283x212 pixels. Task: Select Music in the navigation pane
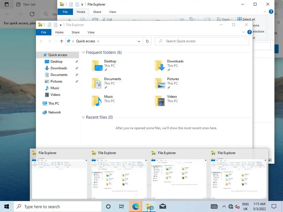click(x=55, y=88)
